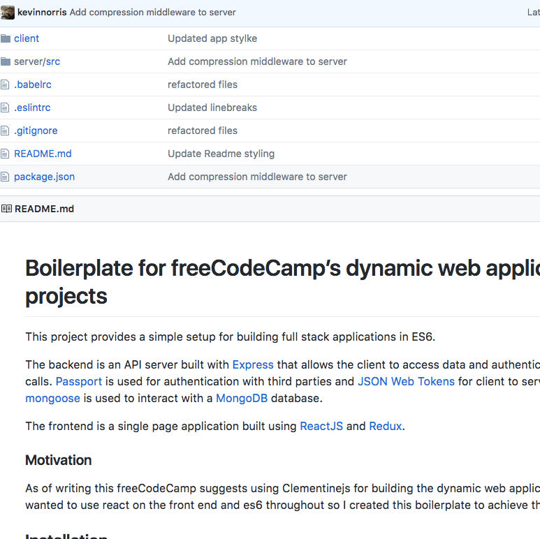
Task: Click the .eslintrc file icon
Action: 5,108
